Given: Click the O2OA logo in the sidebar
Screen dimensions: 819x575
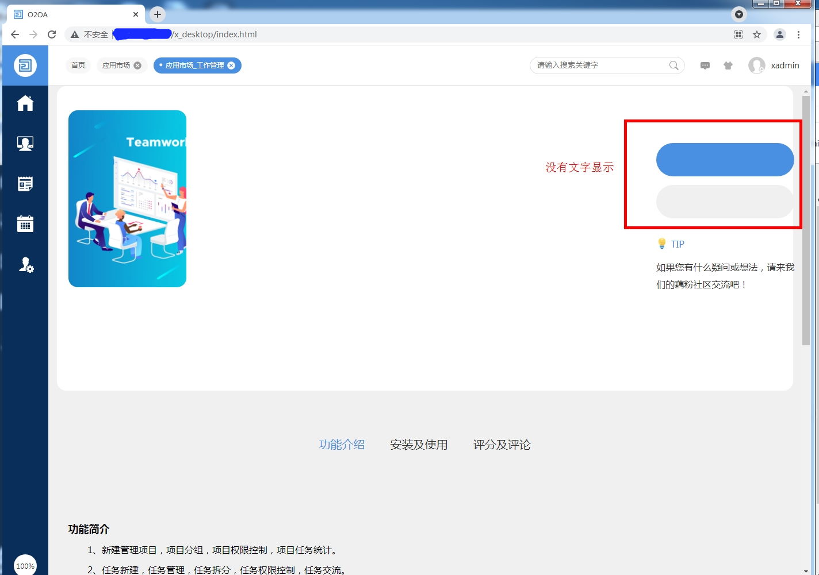Looking at the screenshot, I should [25, 65].
